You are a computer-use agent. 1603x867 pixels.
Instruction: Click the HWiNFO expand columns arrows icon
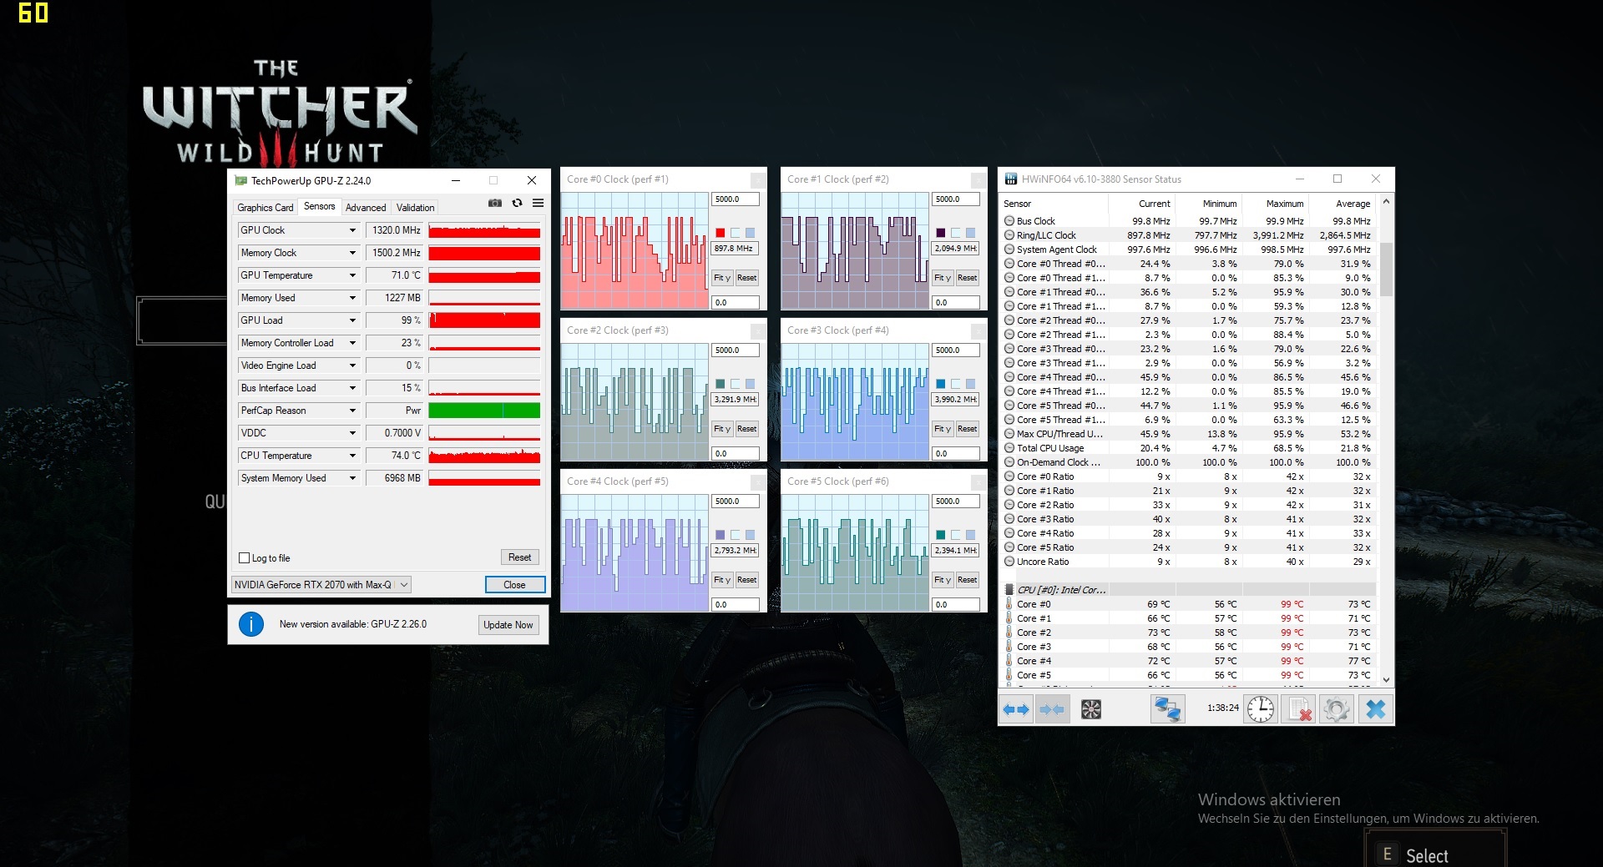click(1016, 710)
